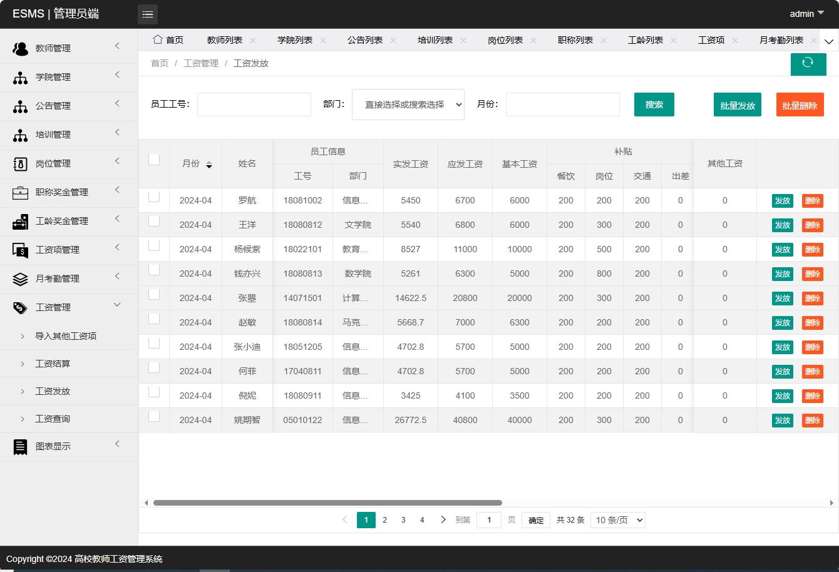Open the 部门 department dropdown

tap(408, 105)
